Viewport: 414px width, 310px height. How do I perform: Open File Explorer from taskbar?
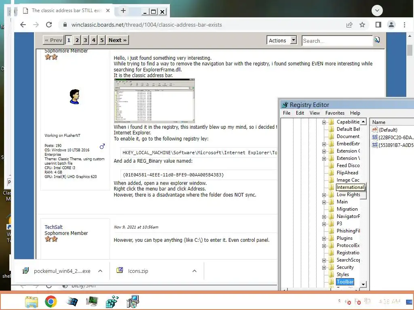tap(32, 302)
